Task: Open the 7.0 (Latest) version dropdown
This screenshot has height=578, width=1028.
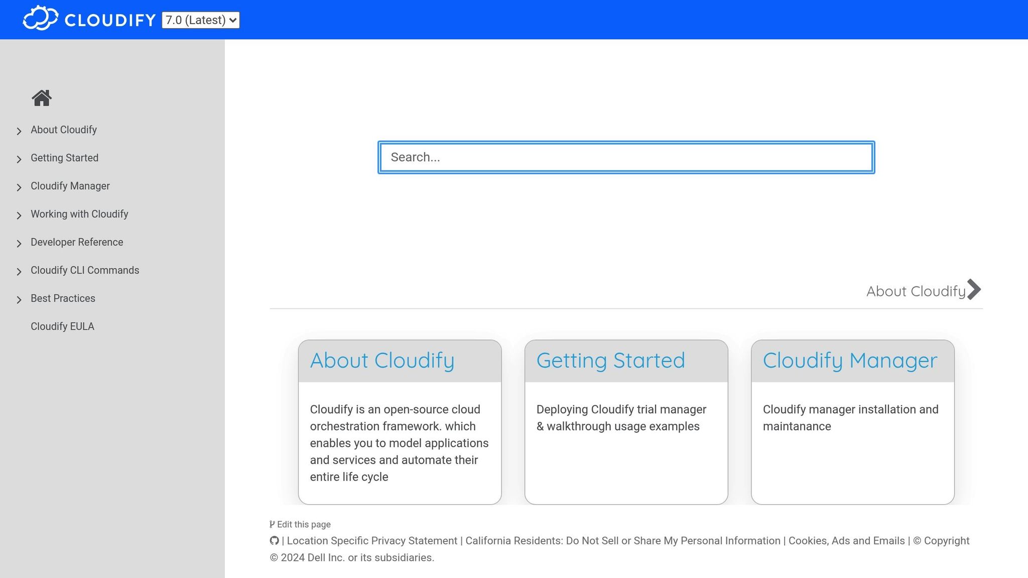Action: pos(201,20)
